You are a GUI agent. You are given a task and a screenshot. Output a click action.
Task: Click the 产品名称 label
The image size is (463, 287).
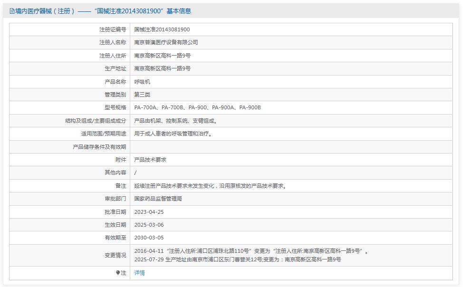coord(115,82)
